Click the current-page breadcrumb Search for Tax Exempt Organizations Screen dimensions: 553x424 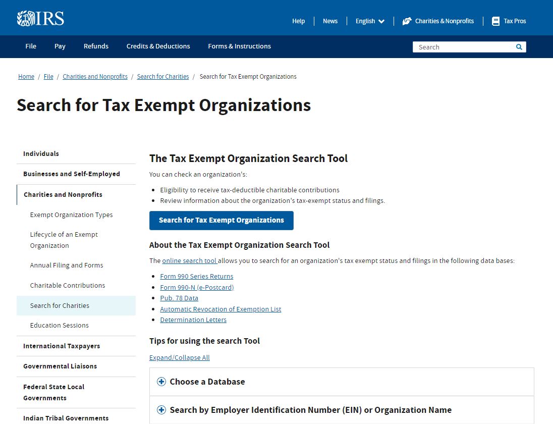pos(248,77)
